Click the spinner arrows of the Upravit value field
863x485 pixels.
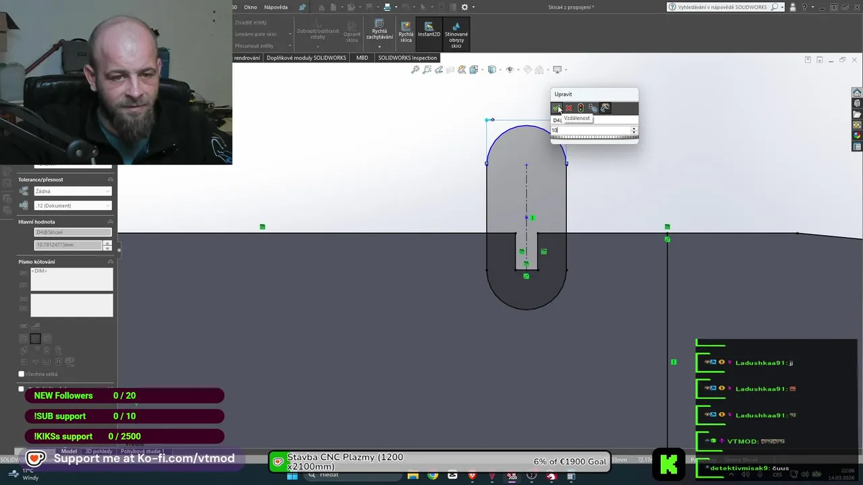point(634,130)
